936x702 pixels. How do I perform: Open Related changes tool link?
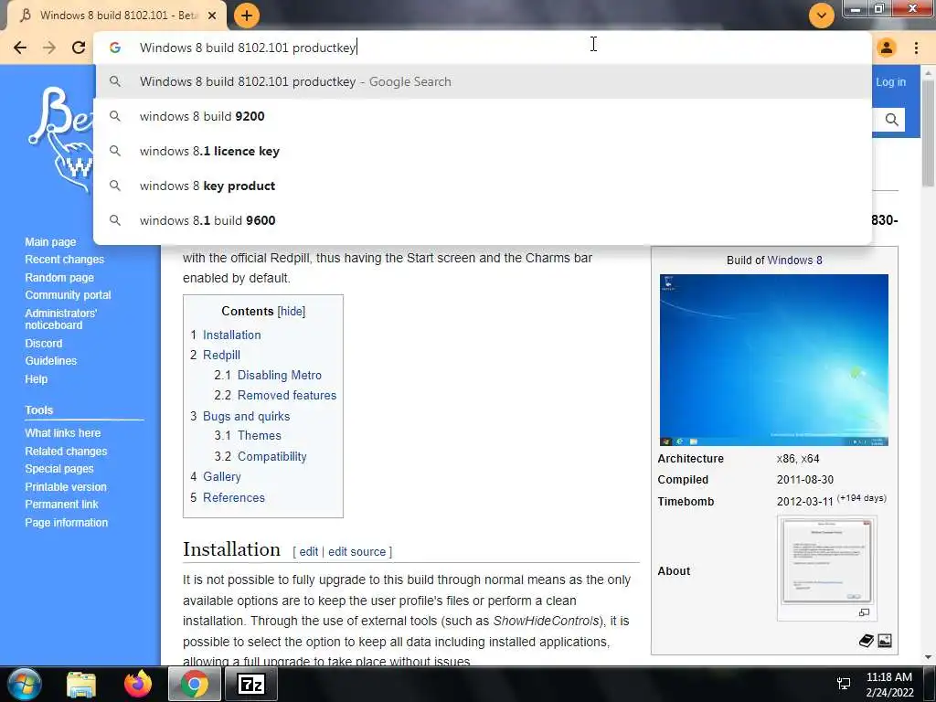(66, 452)
